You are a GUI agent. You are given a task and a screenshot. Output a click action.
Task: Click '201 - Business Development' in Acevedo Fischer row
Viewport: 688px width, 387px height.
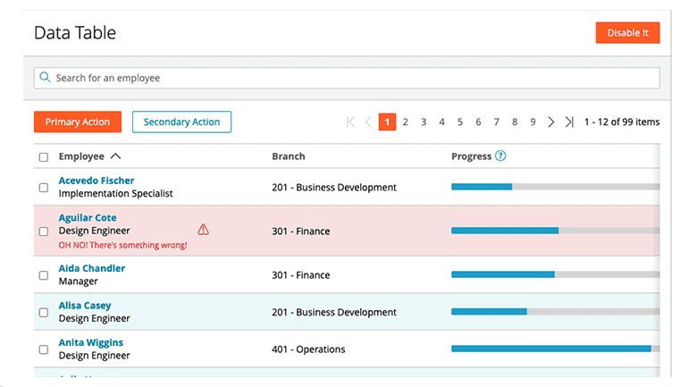[x=334, y=188]
